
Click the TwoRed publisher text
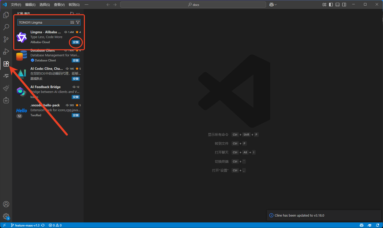[36, 115]
